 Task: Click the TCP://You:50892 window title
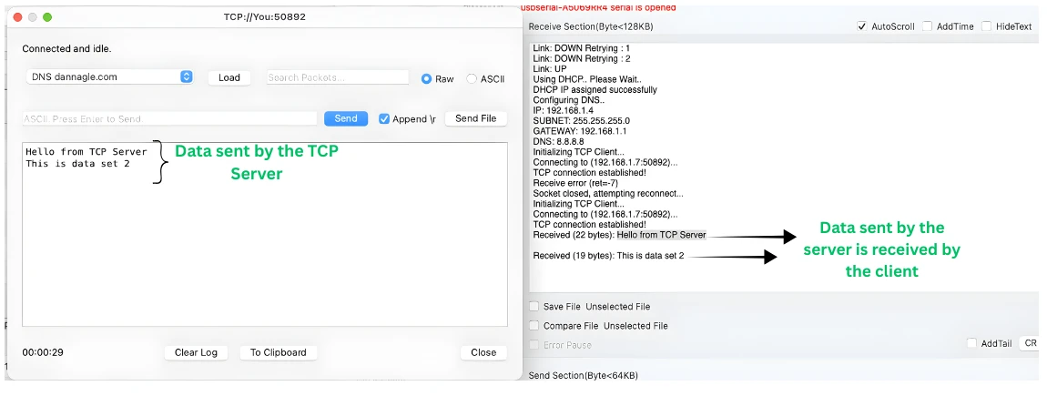click(264, 16)
